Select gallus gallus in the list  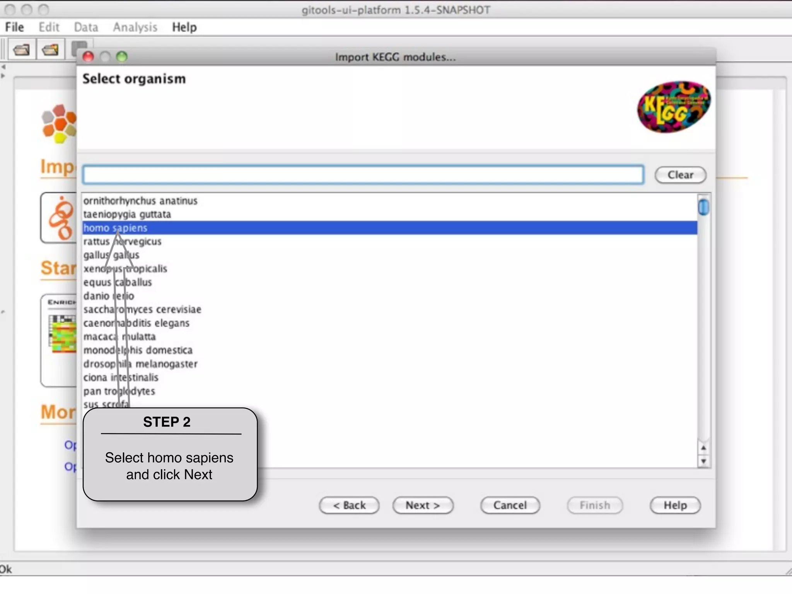point(390,255)
